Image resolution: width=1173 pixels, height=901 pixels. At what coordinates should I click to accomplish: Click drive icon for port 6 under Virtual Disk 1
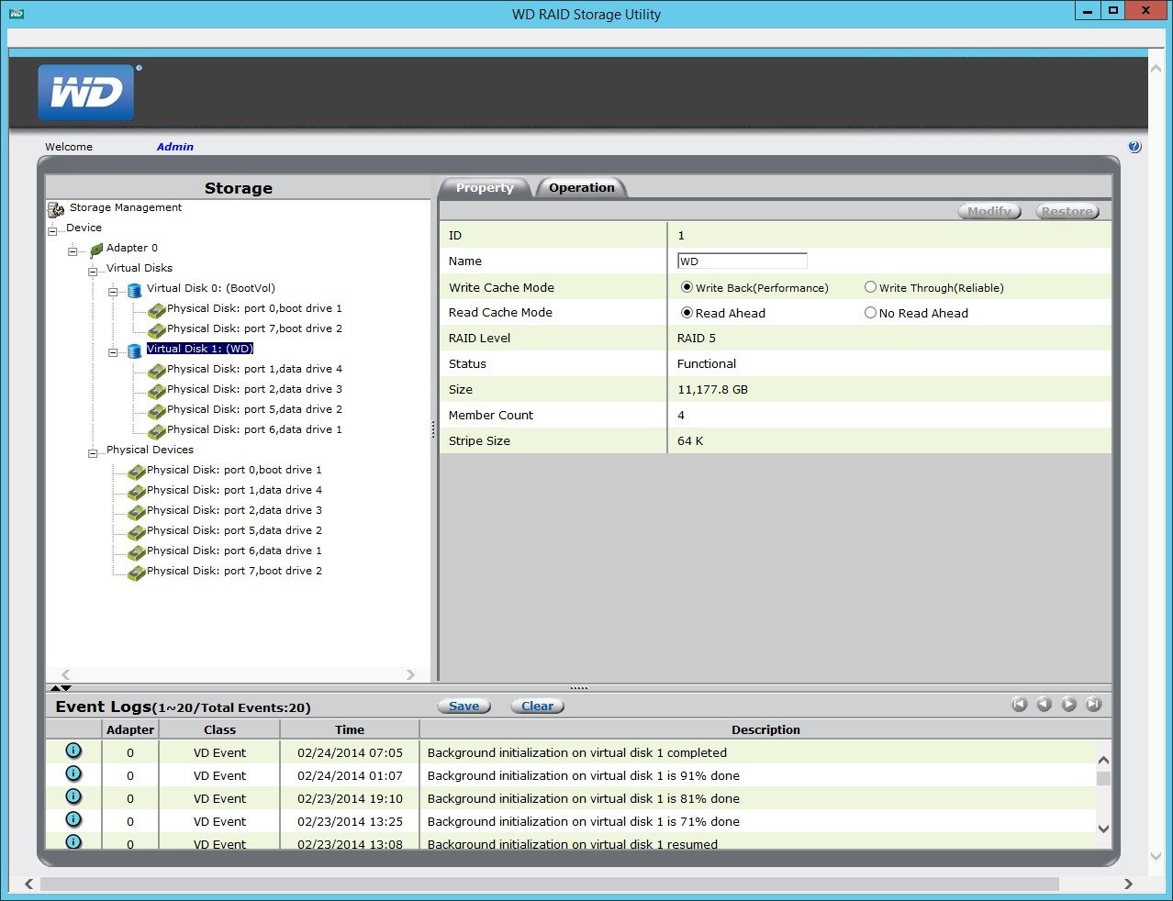[x=156, y=432]
